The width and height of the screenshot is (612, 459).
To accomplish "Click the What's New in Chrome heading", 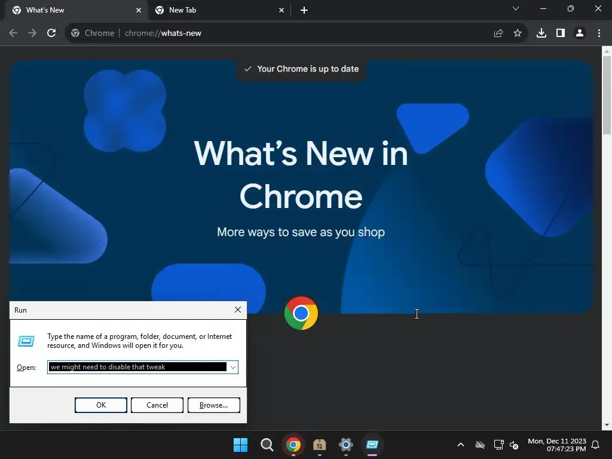I will click(x=301, y=175).
